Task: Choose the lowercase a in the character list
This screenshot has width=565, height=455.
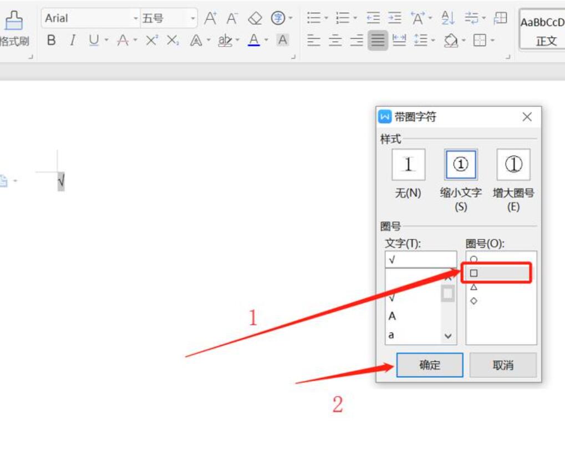Action: [391, 335]
